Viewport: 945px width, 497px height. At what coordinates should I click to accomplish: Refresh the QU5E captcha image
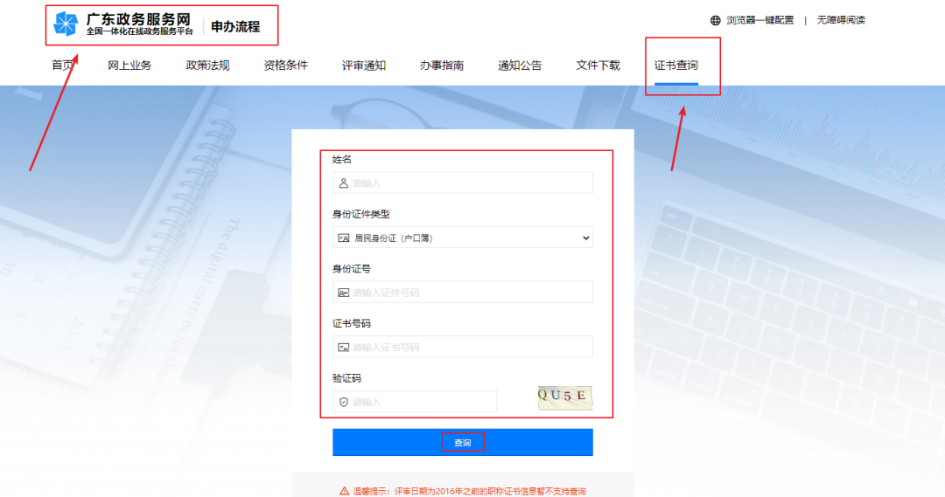point(565,398)
